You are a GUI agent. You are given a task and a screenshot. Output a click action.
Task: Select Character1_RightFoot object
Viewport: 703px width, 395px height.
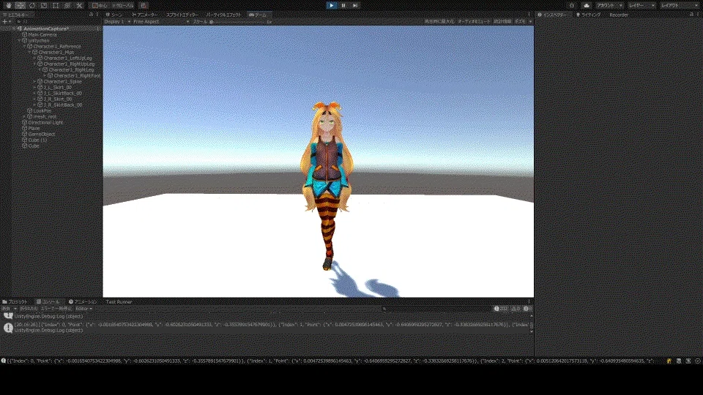[x=77, y=75]
